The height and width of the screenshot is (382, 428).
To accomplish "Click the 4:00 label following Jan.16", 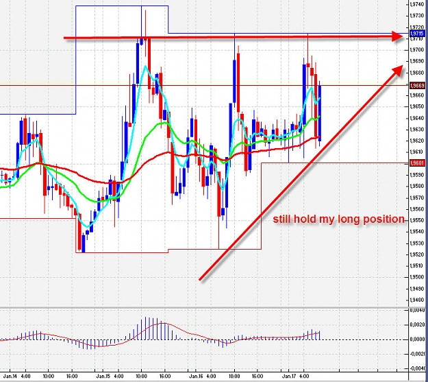I will pos(212,377).
